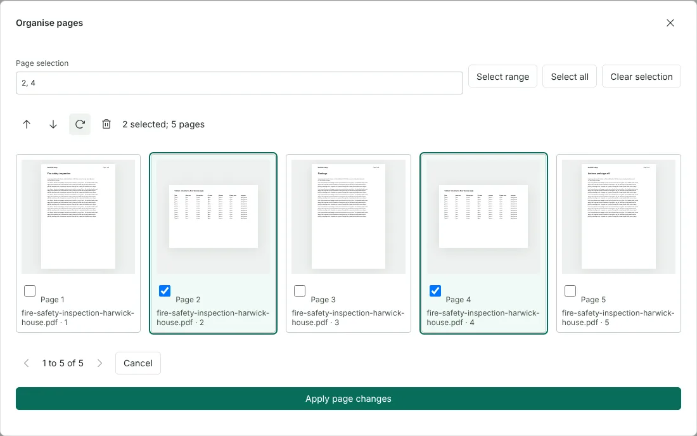697x436 pixels.
Task: Click the Select range button
Action: pyautogui.click(x=502, y=77)
